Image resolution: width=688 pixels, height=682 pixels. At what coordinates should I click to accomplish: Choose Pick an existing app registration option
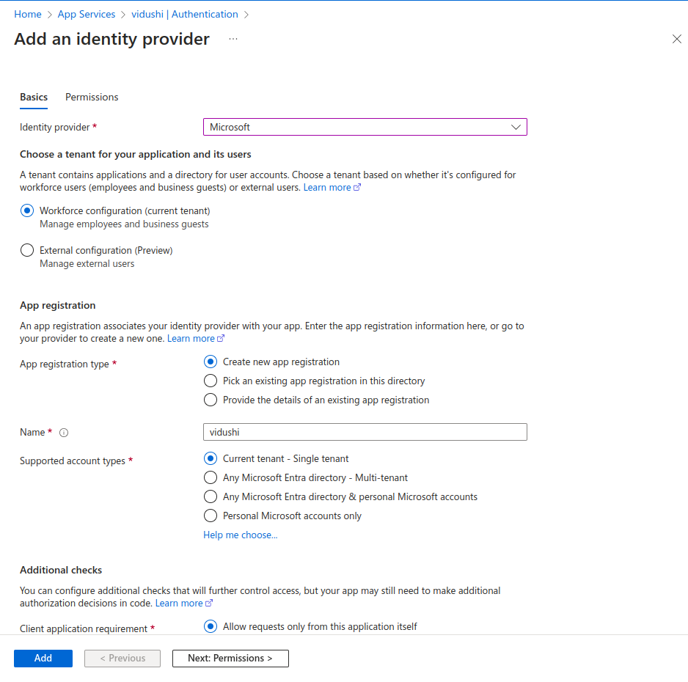pos(211,381)
